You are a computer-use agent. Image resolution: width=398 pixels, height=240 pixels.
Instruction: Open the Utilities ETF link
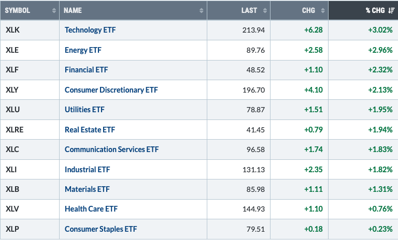(85, 110)
